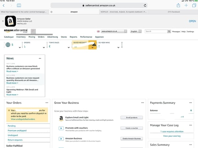Click Enable Amazon Business button
198x148 pixels.
[132, 138]
